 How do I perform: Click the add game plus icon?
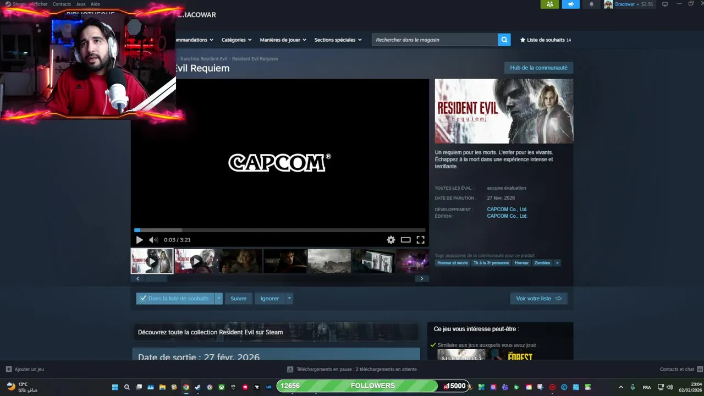click(8, 369)
